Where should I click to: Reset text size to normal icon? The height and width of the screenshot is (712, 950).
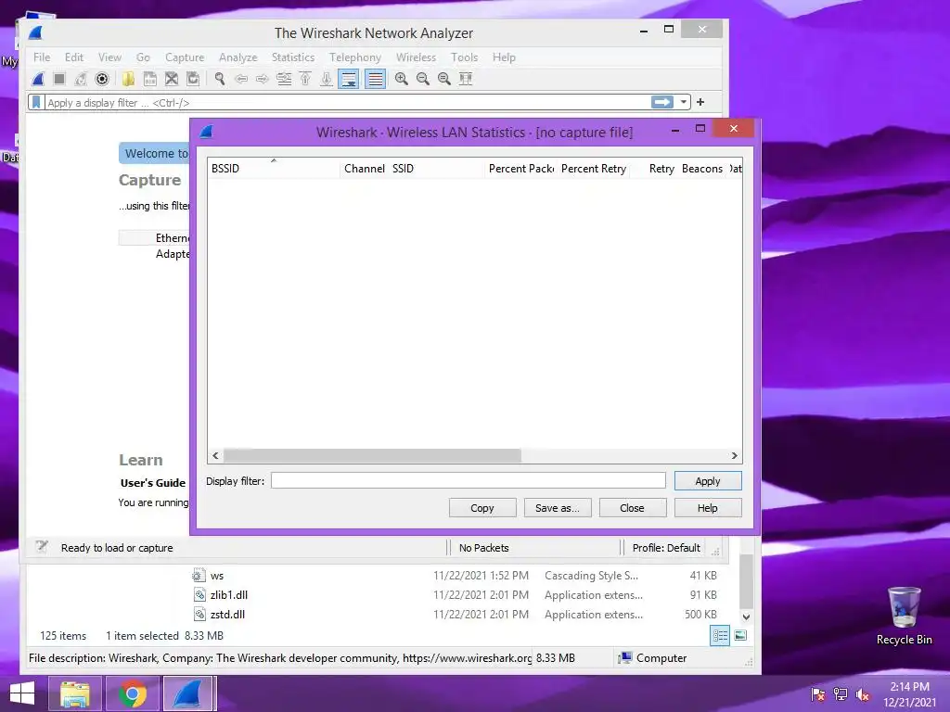tap(444, 79)
